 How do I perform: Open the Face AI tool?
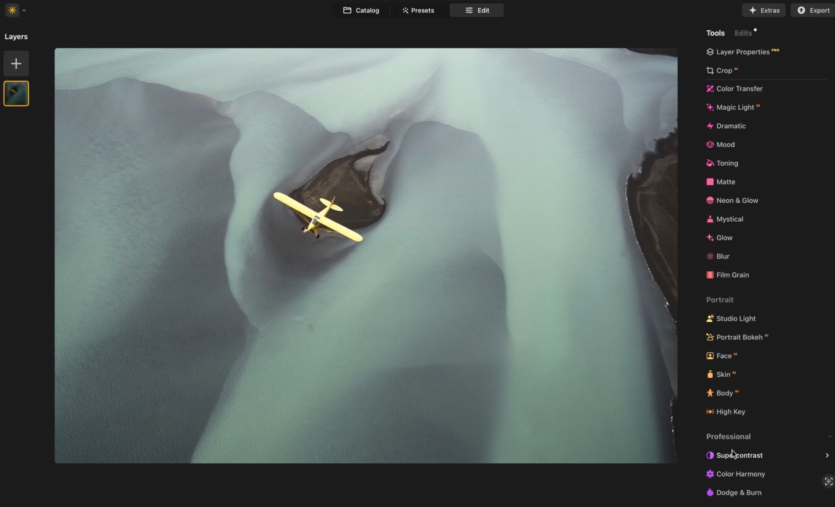(721, 356)
